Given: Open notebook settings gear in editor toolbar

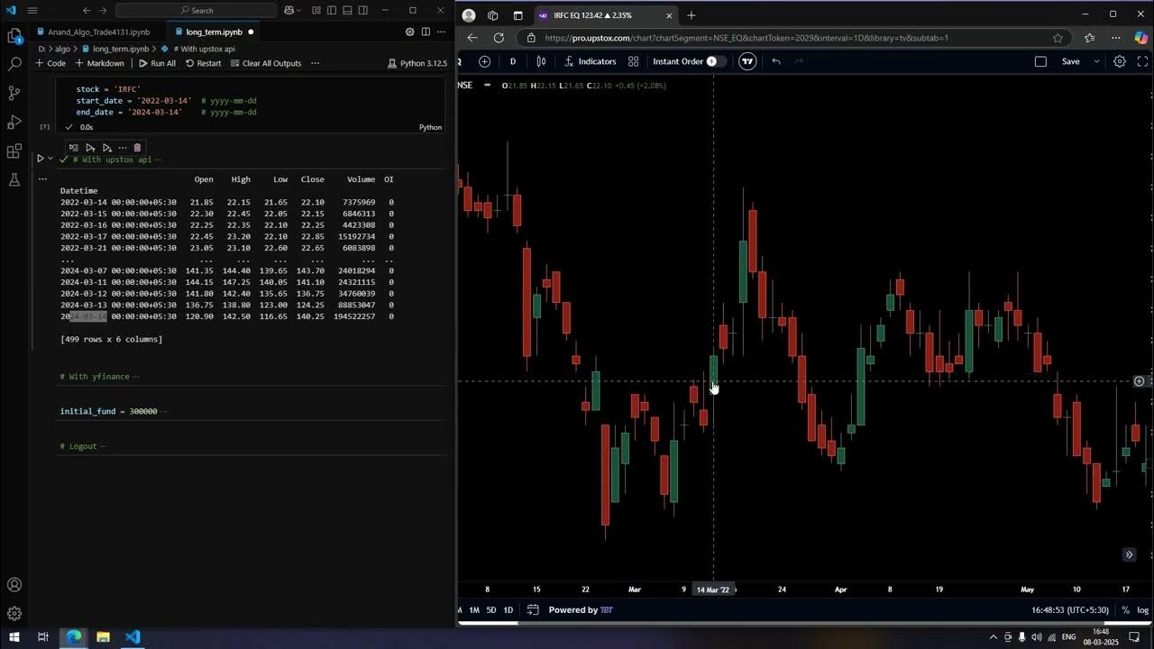Looking at the screenshot, I should point(409,32).
